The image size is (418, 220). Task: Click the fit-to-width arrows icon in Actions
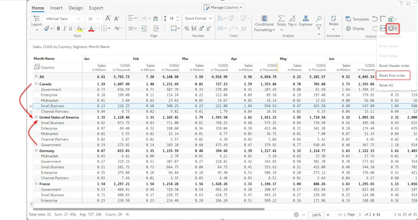tap(383, 28)
